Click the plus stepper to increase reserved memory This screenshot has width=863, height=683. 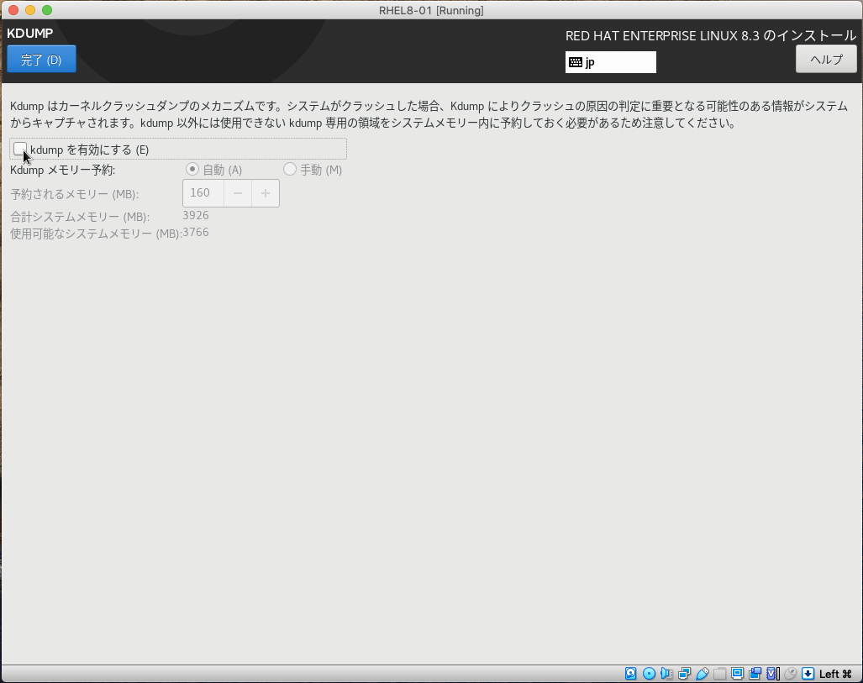pyautogui.click(x=267, y=192)
